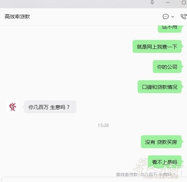Jump to the new message preview at the bottom

coord(146,174)
